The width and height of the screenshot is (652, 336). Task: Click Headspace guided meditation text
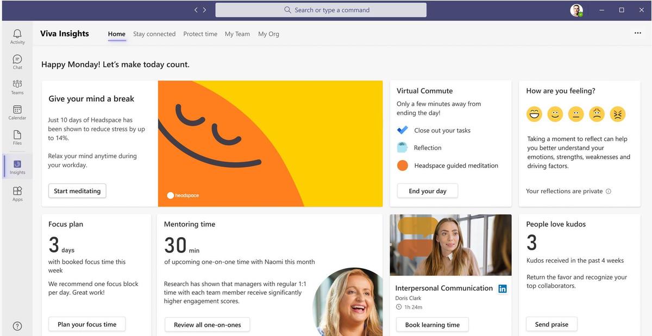(456, 166)
